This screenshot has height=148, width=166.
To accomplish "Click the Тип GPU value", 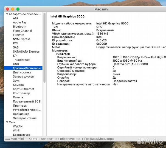I will tap(99, 27).
